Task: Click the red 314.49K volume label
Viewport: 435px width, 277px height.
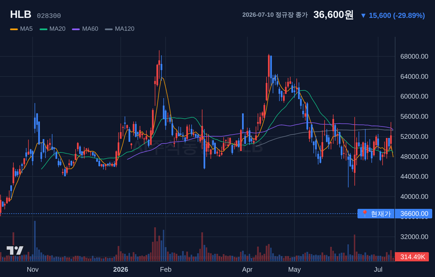Action: 412,257
